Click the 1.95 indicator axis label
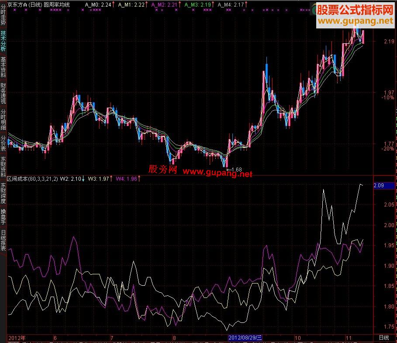The image size is (397, 343). click(389, 245)
